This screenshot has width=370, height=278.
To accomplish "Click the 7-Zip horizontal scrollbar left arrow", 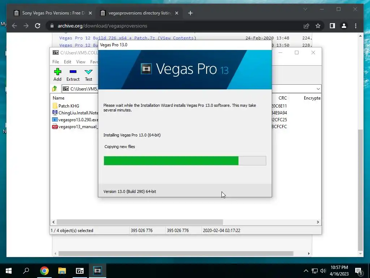I will click(x=53, y=222).
